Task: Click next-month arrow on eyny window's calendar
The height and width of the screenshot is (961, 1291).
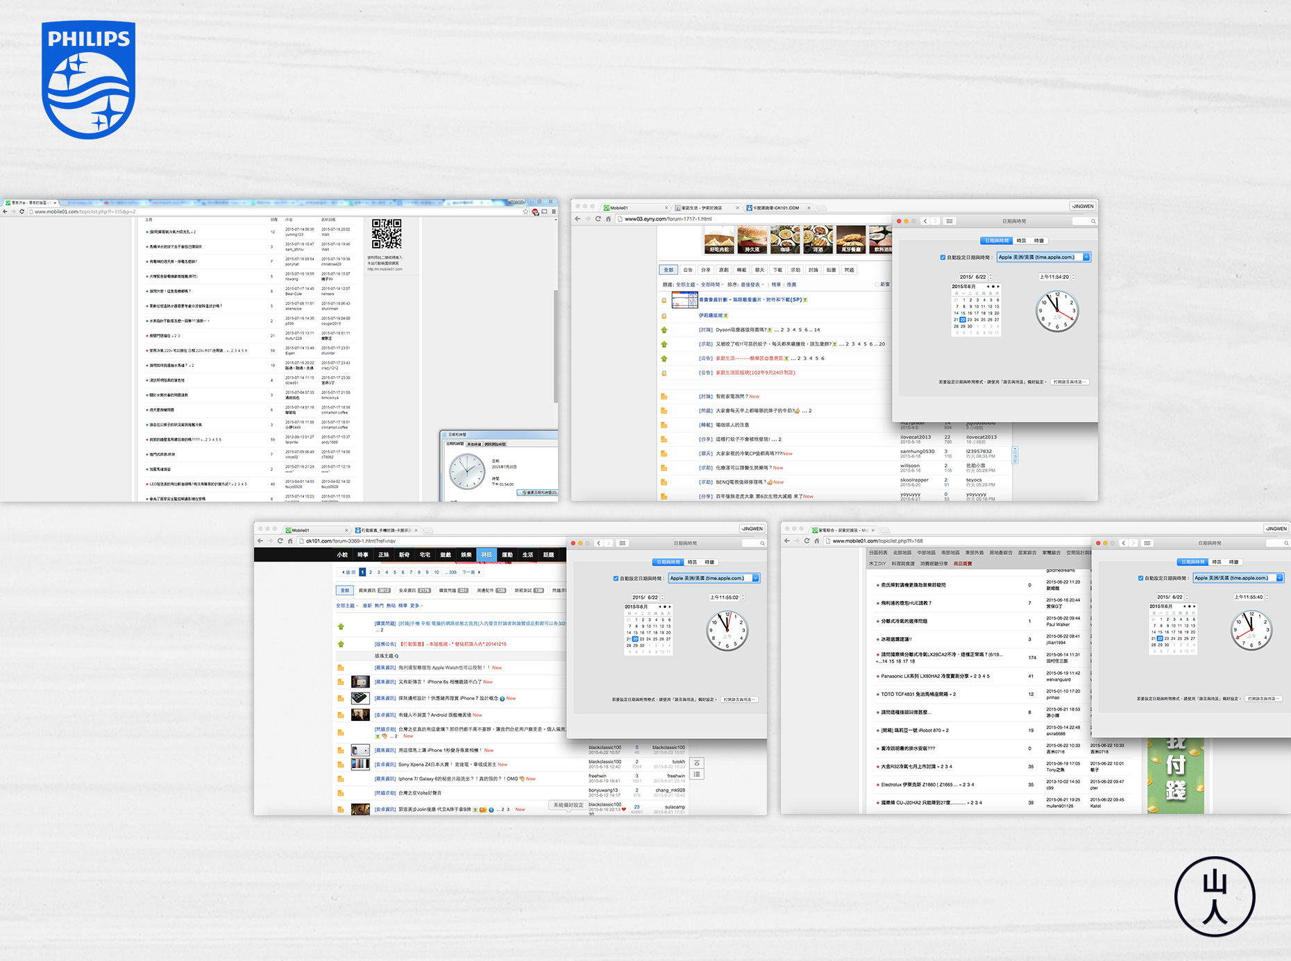Action: click(x=998, y=287)
